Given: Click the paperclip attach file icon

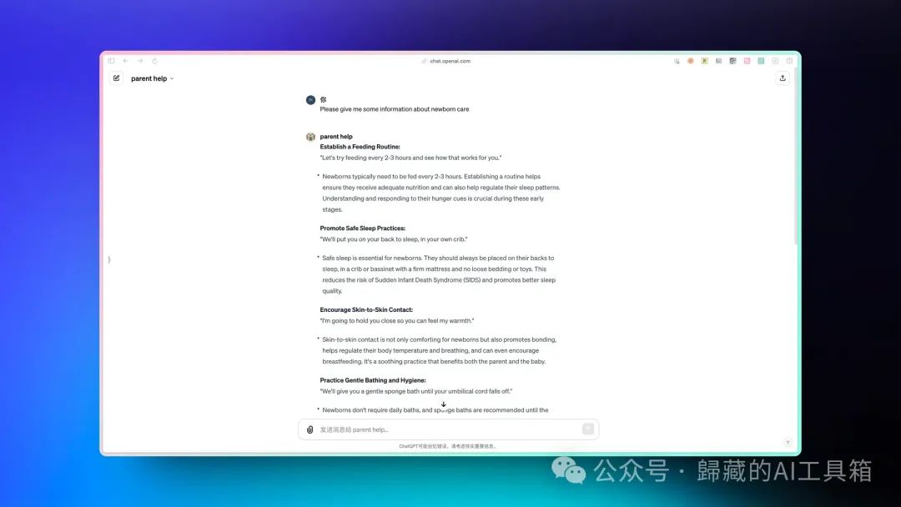Looking at the screenshot, I should (310, 429).
